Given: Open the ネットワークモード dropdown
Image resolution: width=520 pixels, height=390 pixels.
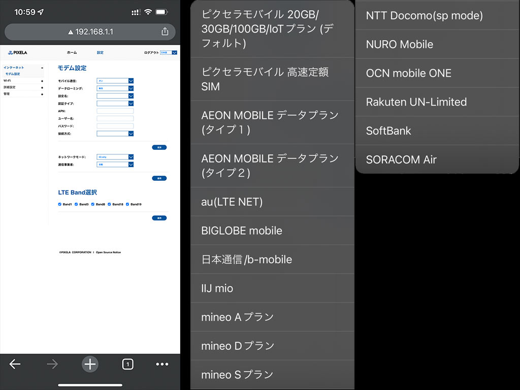Looking at the screenshot, I should click(115, 157).
